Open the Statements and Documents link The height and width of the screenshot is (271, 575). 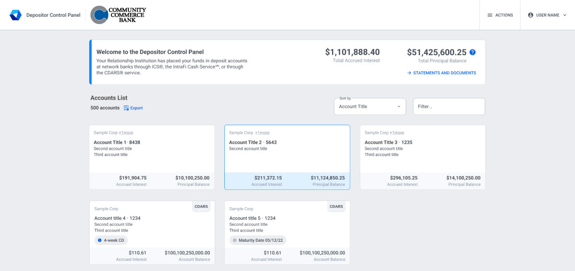point(441,73)
